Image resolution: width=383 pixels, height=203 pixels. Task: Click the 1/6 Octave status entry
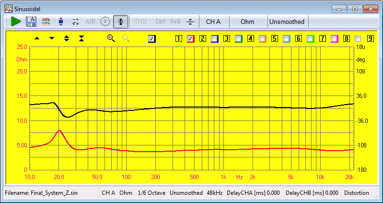click(x=151, y=193)
